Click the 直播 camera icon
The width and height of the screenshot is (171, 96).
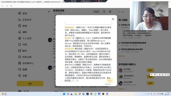click(x=20, y=69)
